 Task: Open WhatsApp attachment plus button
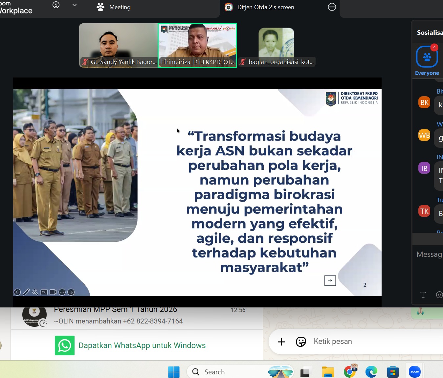[281, 342]
